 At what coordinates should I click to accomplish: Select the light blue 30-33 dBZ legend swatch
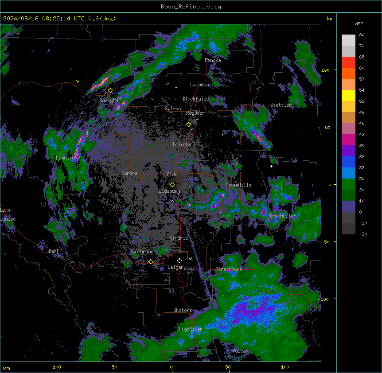coord(348,173)
